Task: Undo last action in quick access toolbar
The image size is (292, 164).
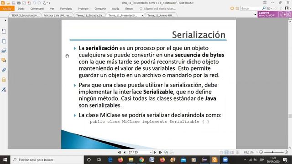Action: (x=34, y=3)
